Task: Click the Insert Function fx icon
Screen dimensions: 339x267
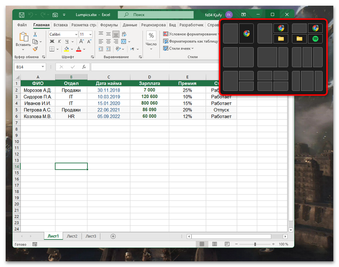Action: (84, 67)
